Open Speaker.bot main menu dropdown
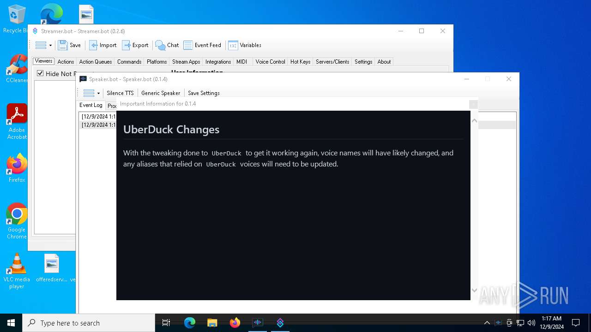Image resolution: width=591 pixels, height=332 pixels. pos(91,93)
